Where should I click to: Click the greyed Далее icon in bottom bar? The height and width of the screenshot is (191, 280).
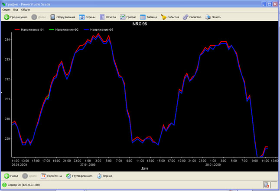(x=25, y=176)
